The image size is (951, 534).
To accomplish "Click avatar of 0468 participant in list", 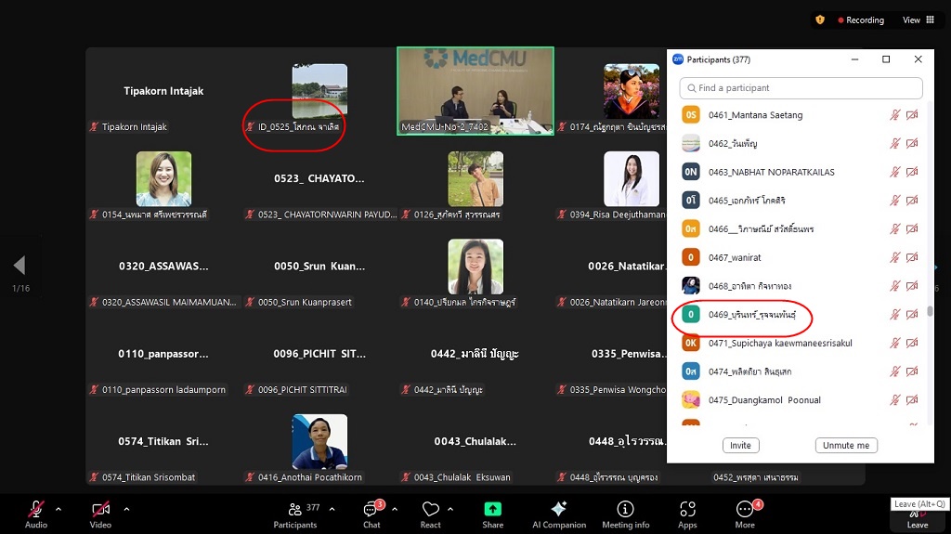I will click(x=691, y=286).
